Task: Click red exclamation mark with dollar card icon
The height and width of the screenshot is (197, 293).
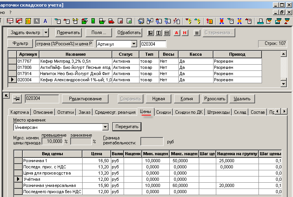Action: [209, 21]
